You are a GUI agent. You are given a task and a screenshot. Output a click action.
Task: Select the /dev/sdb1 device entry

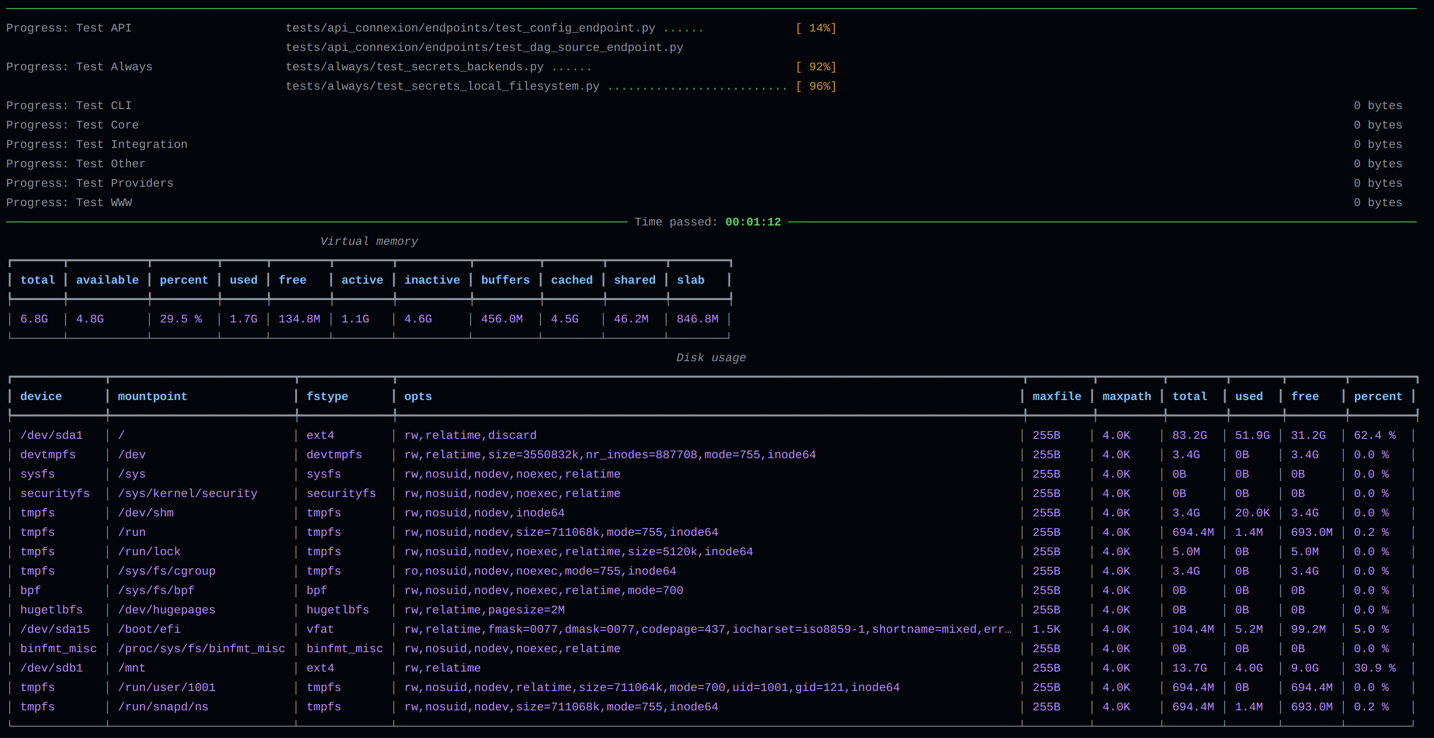pos(51,668)
